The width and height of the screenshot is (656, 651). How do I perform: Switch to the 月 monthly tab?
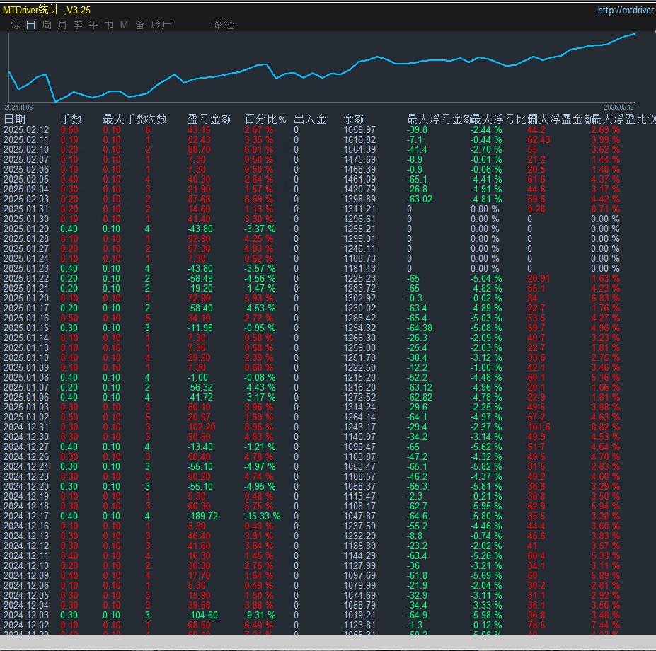coord(62,25)
